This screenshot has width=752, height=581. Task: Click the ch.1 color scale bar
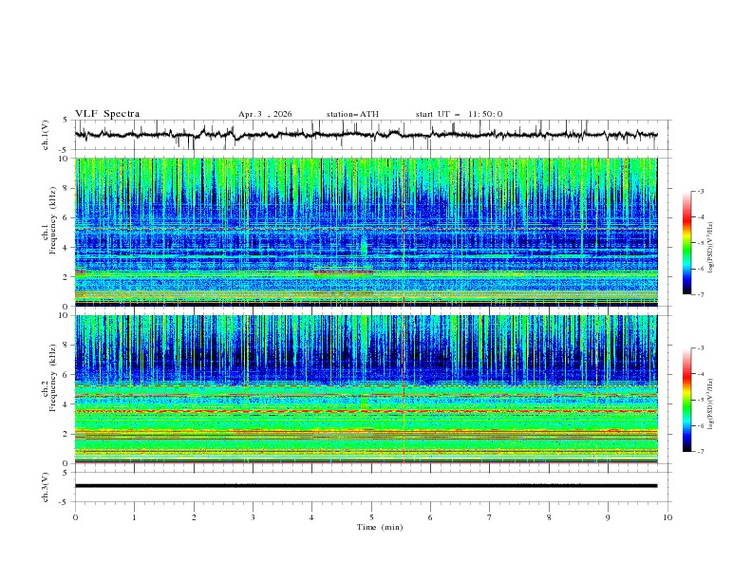(687, 243)
